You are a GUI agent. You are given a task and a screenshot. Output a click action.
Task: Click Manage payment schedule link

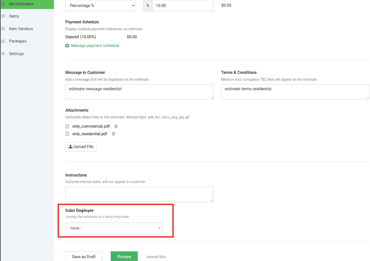click(95, 46)
